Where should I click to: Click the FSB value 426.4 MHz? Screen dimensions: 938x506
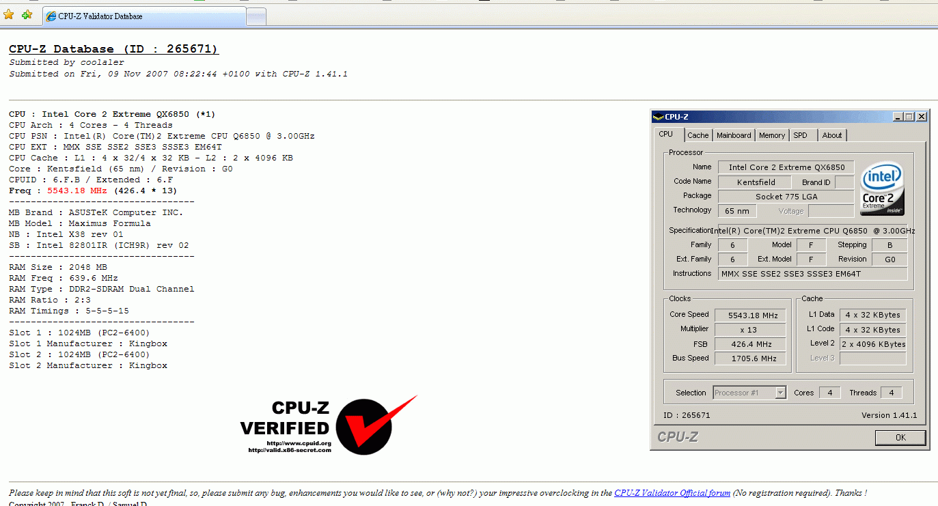750,344
